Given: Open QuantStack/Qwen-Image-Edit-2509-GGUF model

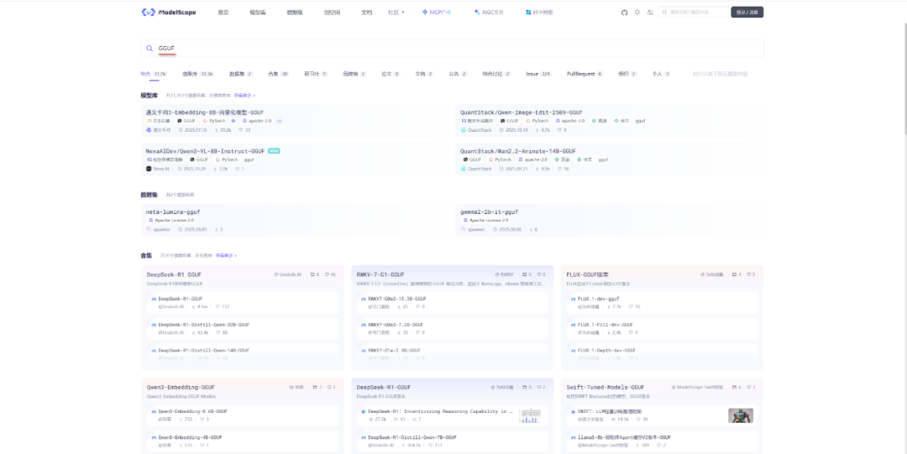Looking at the screenshot, I should pyautogui.click(x=522, y=112).
